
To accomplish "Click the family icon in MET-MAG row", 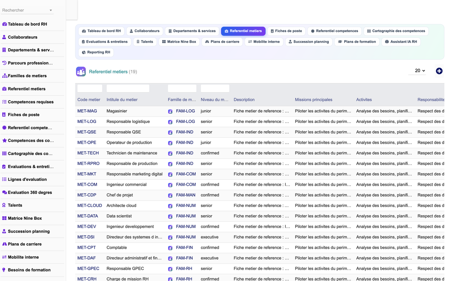I will 170,111.
